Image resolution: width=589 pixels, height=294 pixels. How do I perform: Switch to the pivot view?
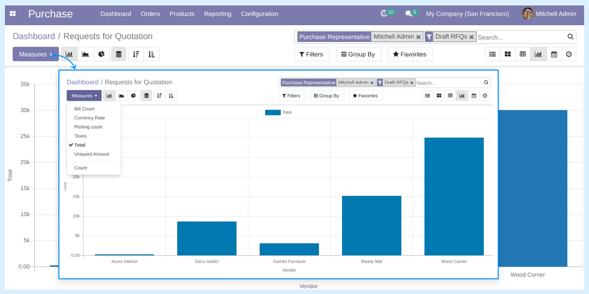522,54
